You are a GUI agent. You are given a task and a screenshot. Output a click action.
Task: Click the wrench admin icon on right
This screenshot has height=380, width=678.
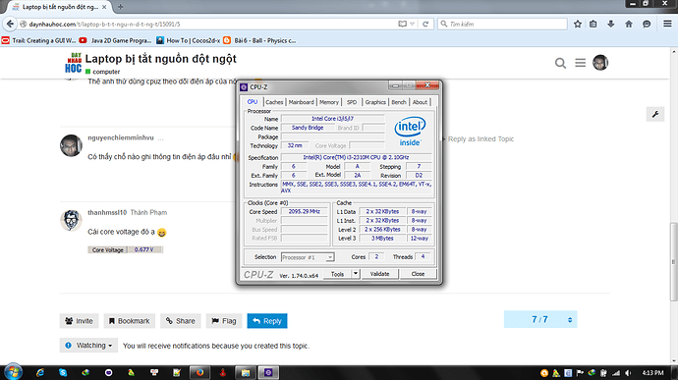[655, 115]
